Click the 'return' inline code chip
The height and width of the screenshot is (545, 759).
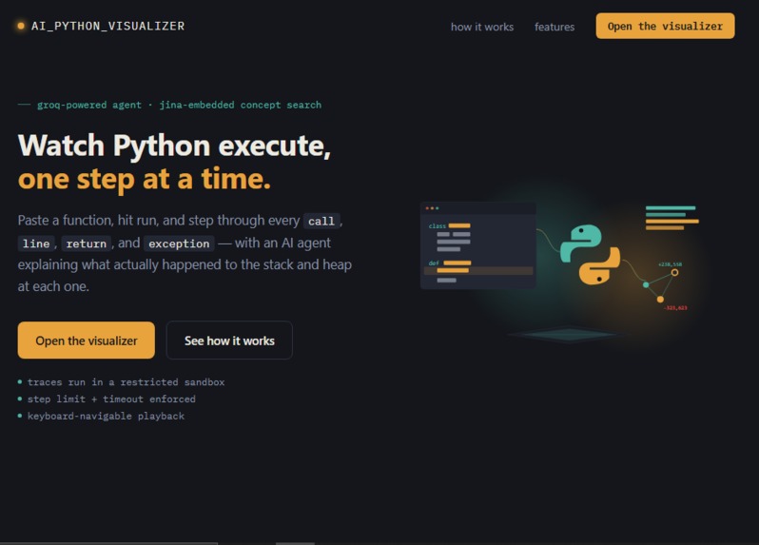coord(87,243)
